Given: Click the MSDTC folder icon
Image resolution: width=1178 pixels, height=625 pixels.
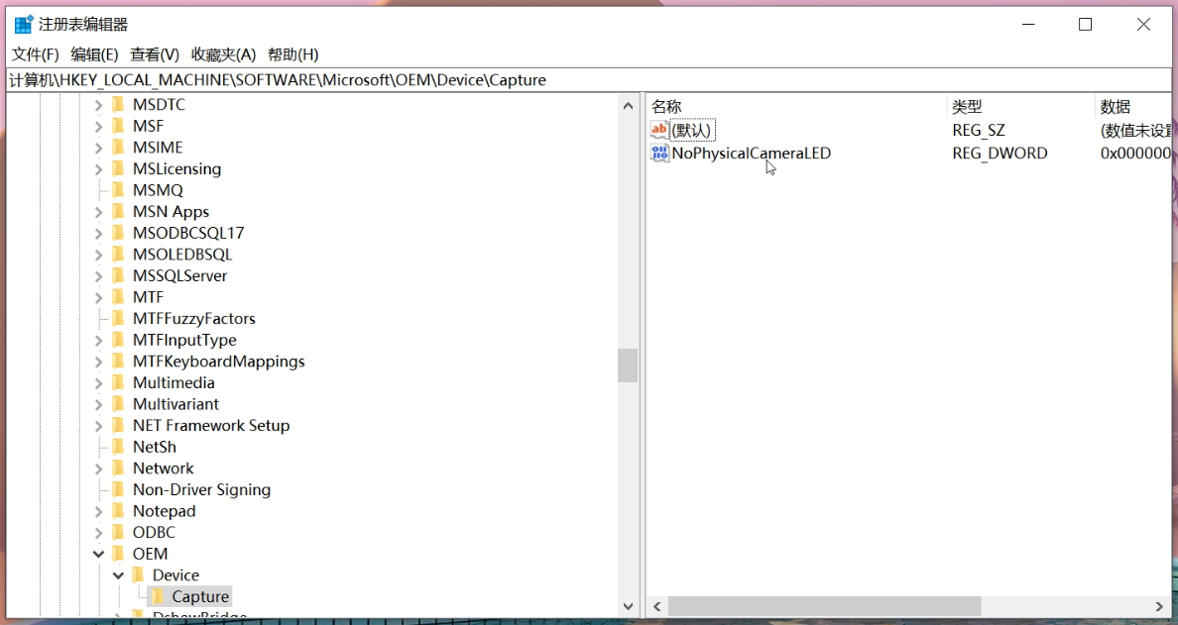Looking at the screenshot, I should 118,104.
